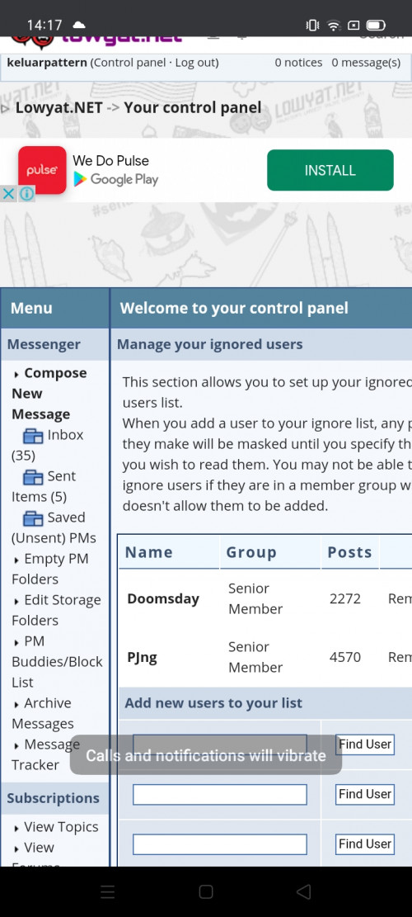412x917 pixels.
Task: Focus the second add-user text field
Action: pos(219,794)
